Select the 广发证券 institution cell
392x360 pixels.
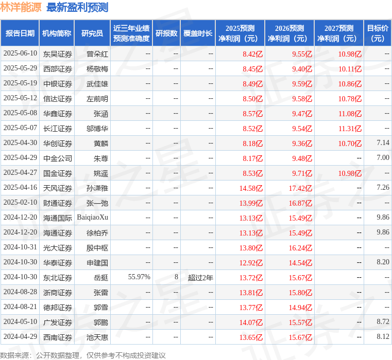point(58,322)
